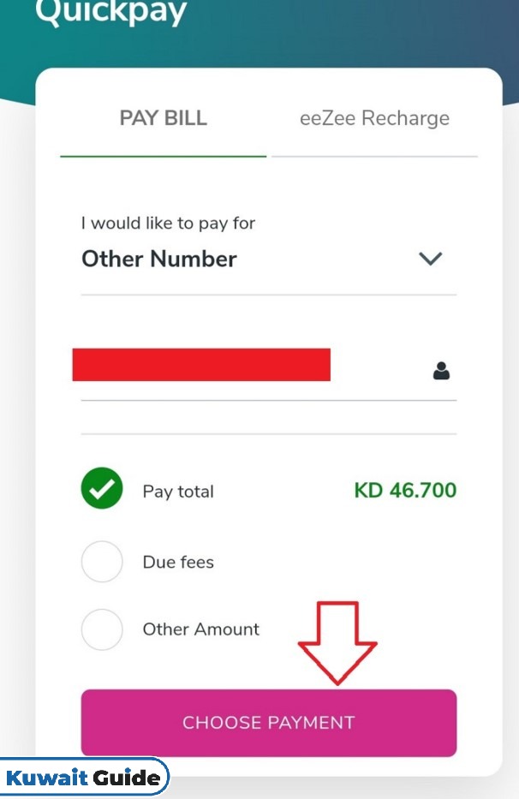Click the green checkmark icon
The width and height of the screenshot is (519, 799).
point(102,488)
